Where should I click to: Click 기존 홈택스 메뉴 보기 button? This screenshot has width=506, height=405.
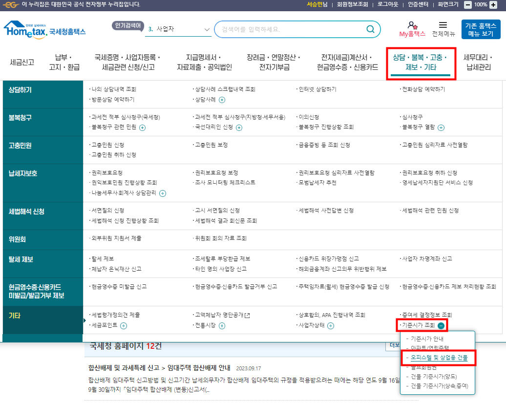(481, 29)
